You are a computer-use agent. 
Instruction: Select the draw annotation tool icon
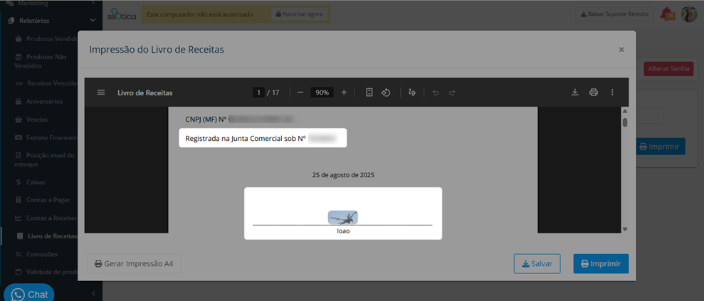pyautogui.click(x=411, y=93)
